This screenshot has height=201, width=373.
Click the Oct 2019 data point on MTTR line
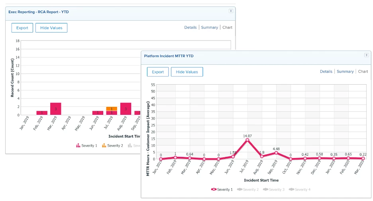(291, 159)
